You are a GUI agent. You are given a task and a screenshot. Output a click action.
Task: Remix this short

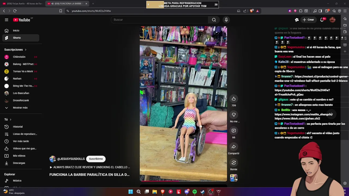point(234,163)
